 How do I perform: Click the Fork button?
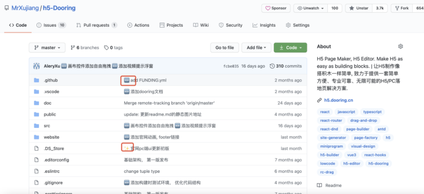click(x=402, y=8)
